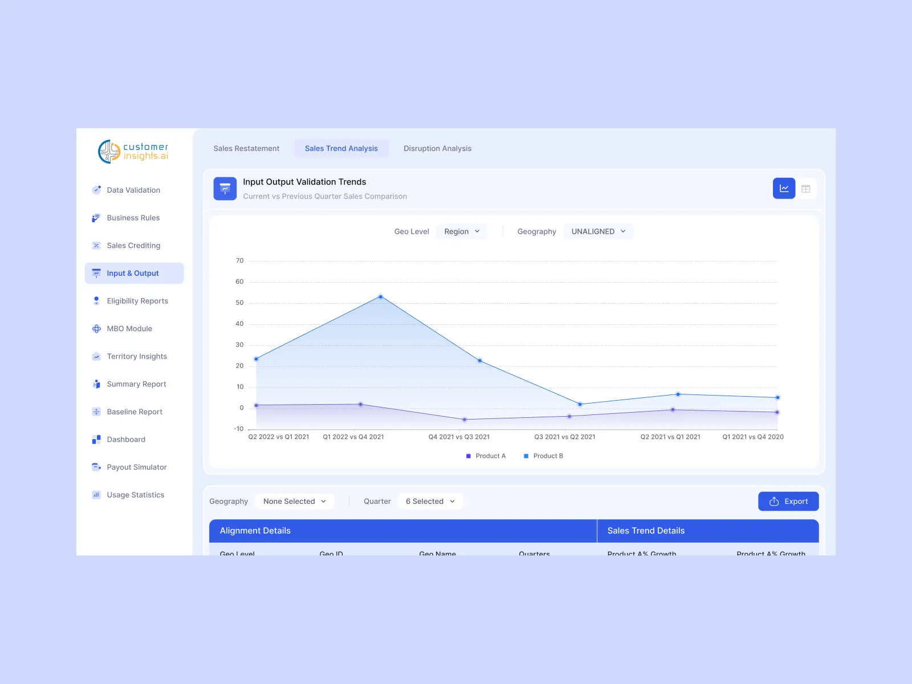
Task: Click the Business Rules sidebar icon
Action: pyautogui.click(x=96, y=218)
